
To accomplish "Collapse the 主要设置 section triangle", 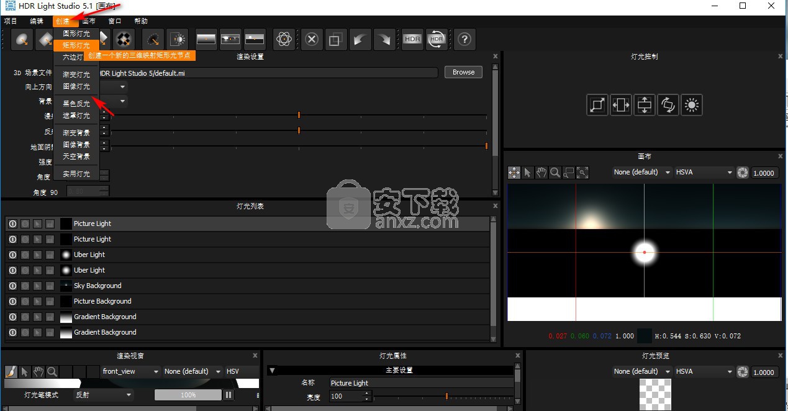I will [272, 370].
